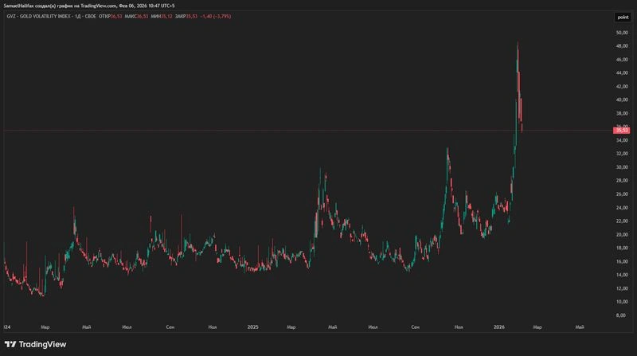Screen dimensions: 637x356
Task: Click the ЗАКР close value in legend
Action: pos(192,16)
